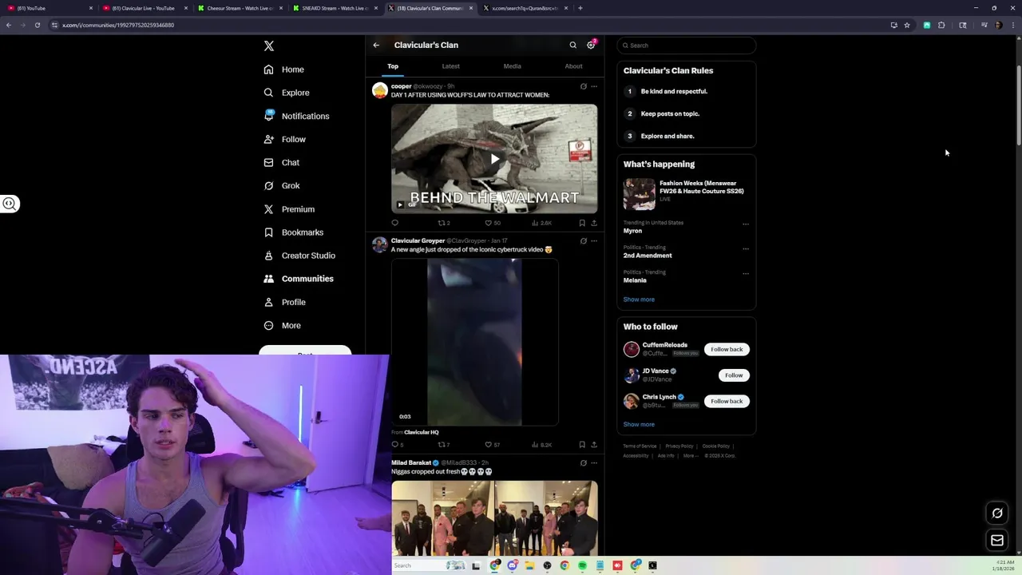Image resolution: width=1022 pixels, height=575 pixels.
Task: Switch to the Latest tab
Action: pos(450,66)
